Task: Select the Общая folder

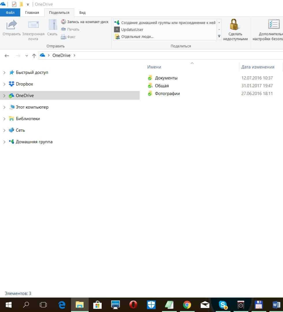Action: click(158, 86)
